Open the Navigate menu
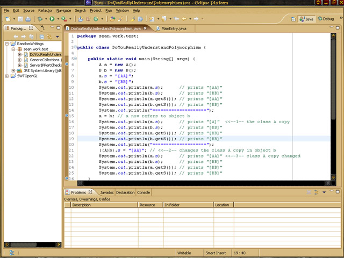Viewport: 344px width, 258px height. 63,11
